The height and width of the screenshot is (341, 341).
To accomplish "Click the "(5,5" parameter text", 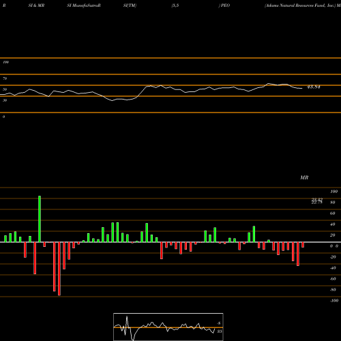I will (175, 5).
